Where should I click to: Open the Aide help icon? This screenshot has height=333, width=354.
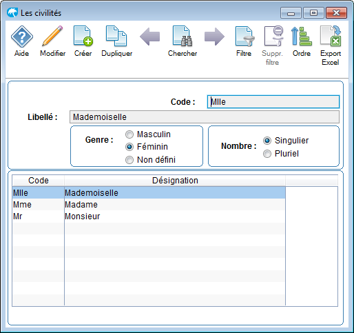pos(22,37)
